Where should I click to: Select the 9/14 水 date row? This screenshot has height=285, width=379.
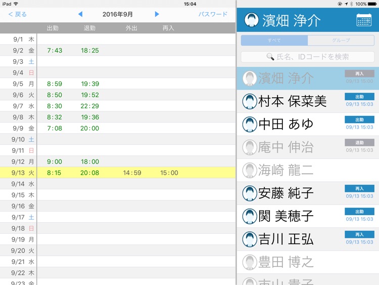(x=118, y=184)
